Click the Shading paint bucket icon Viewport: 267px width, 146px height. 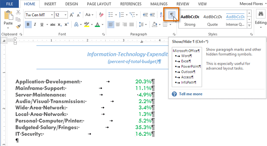click(x=154, y=25)
